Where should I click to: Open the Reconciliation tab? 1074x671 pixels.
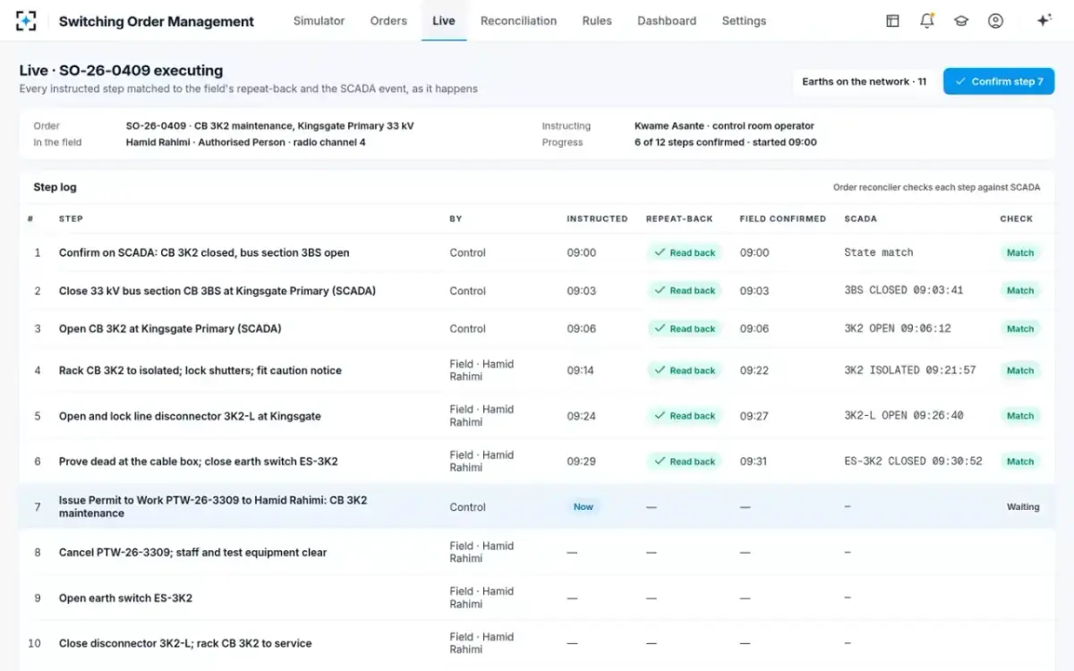518,21
